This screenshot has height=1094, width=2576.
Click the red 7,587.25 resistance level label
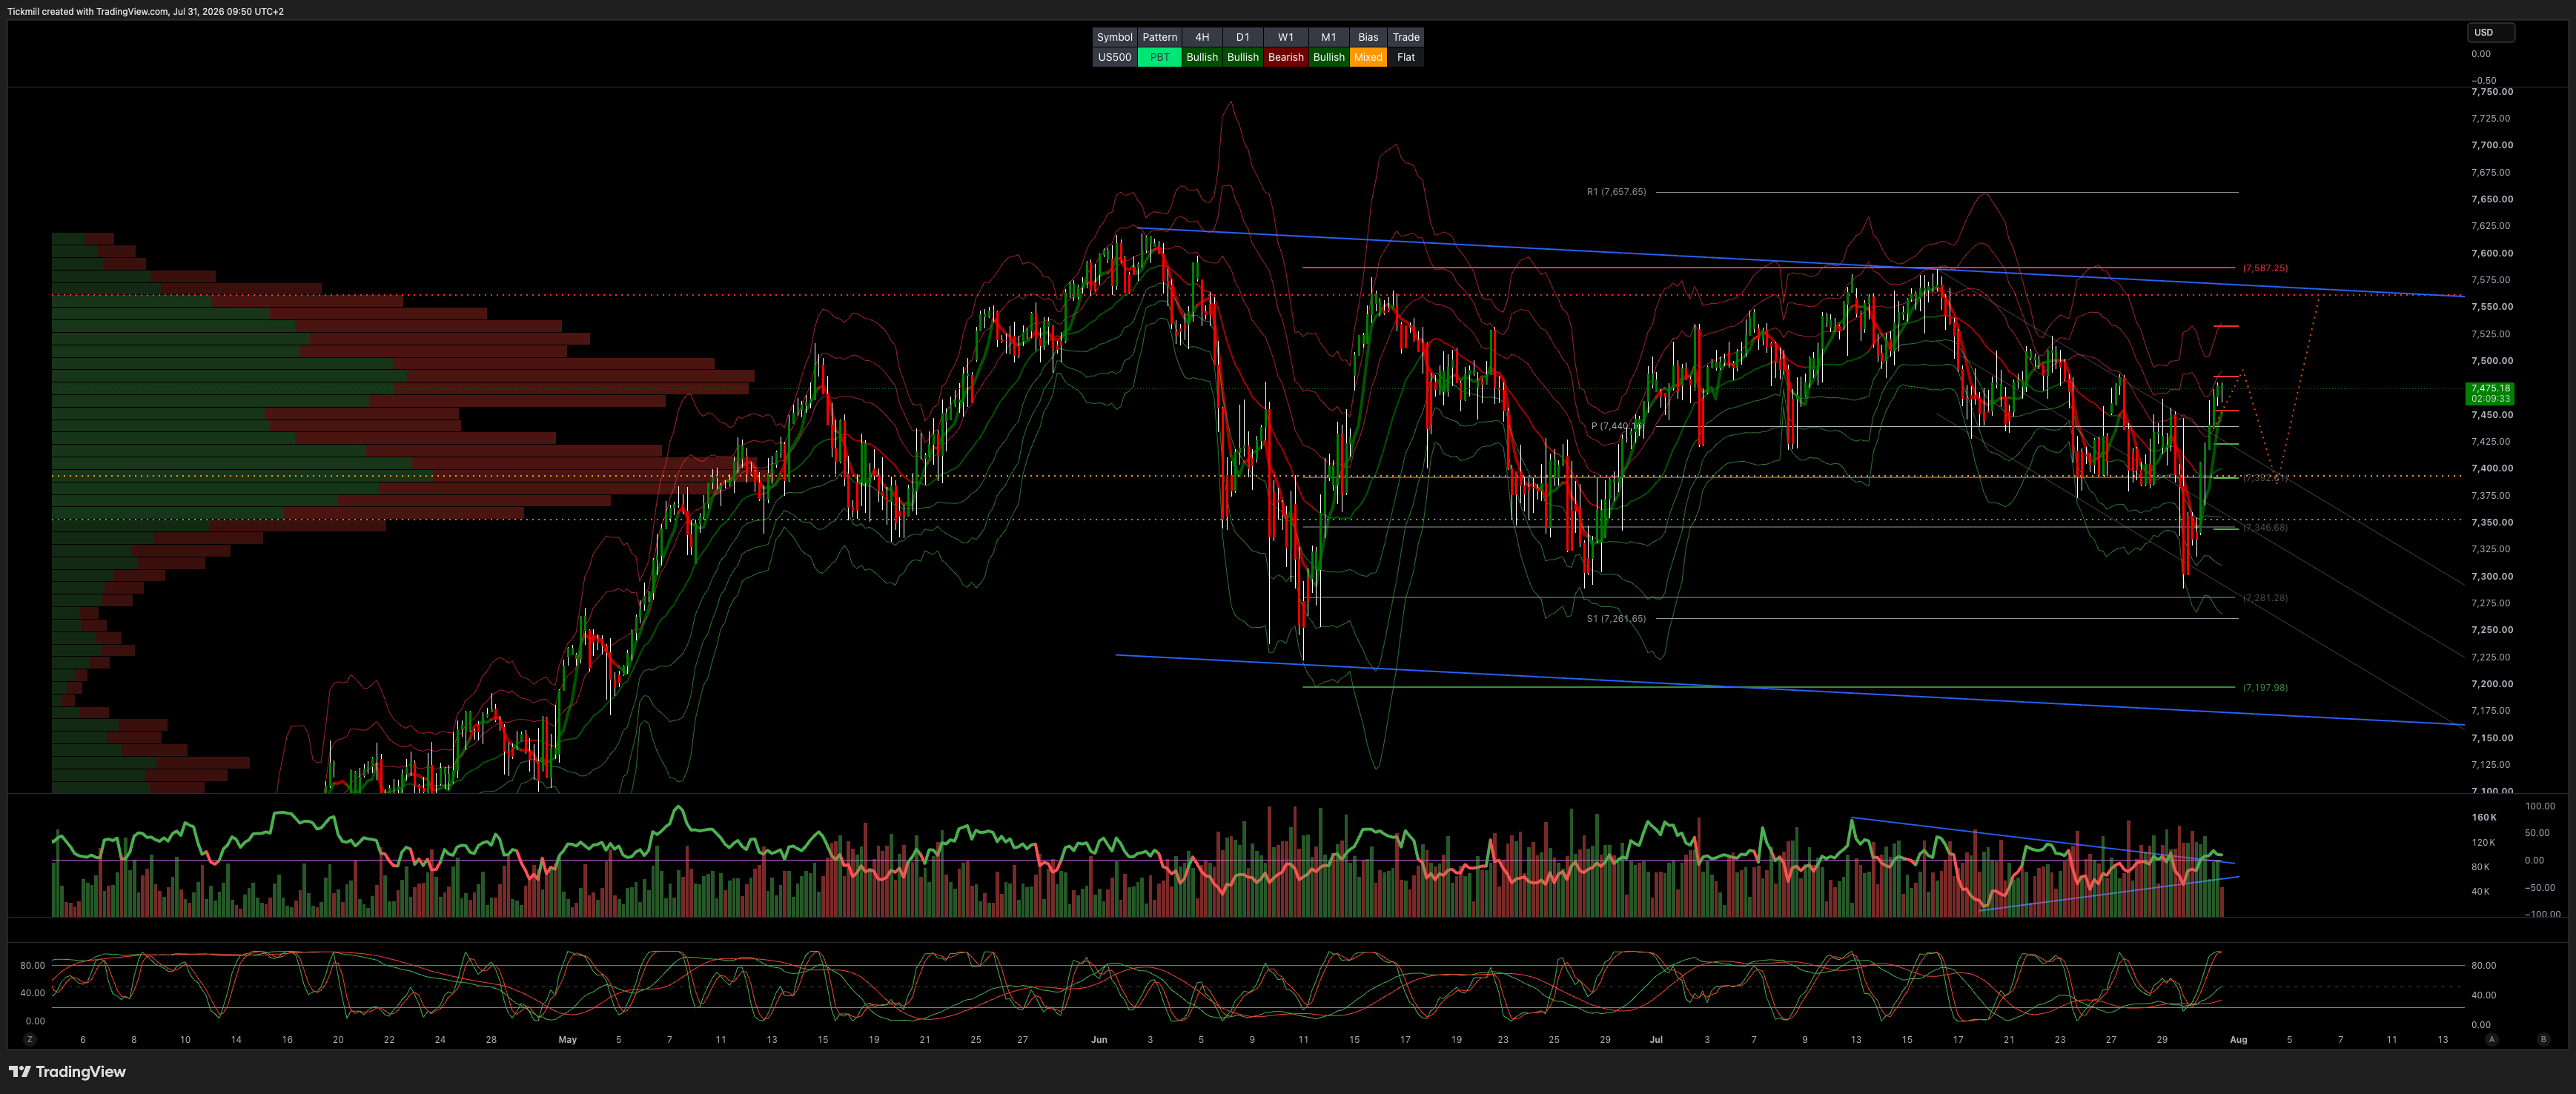pyautogui.click(x=2264, y=268)
